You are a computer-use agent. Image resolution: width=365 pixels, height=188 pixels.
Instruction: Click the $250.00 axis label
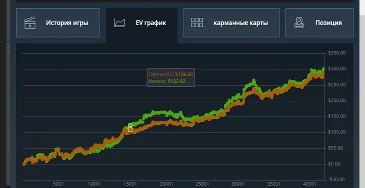click(337, 85)
